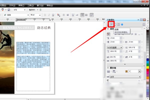This screenshot has height=100, width=150.
Task: Click the scroll mode icon in 对象属性
Action: pyautogui.click(x=144, y=24)
